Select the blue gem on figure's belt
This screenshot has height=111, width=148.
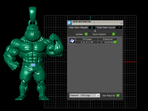pos(33,65)
